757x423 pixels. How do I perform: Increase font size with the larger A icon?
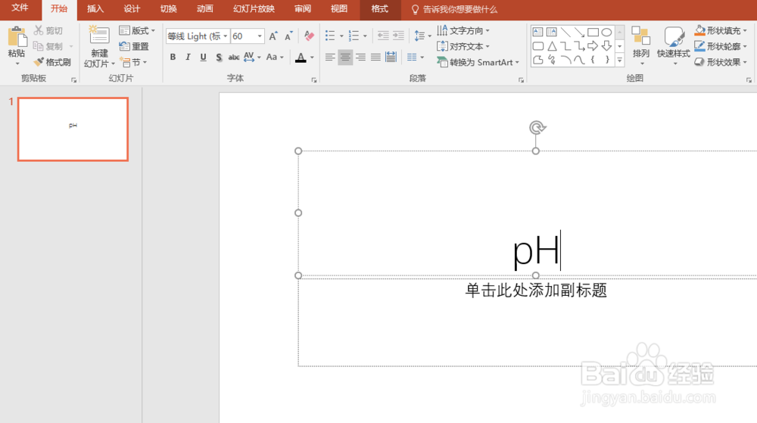coord(273,36)
